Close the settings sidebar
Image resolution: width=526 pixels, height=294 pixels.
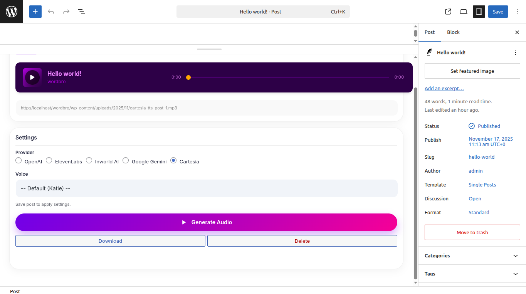pos(517,32)
